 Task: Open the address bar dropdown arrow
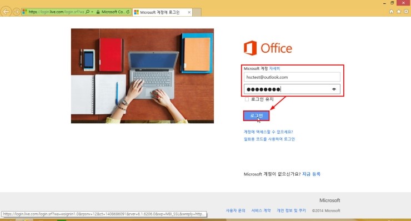(92, 12)
